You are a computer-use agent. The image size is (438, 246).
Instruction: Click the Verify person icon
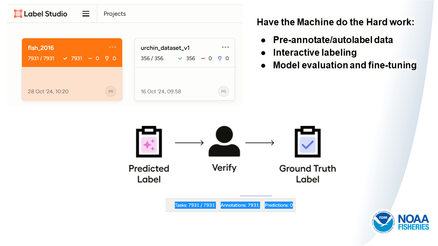point(224,142)
